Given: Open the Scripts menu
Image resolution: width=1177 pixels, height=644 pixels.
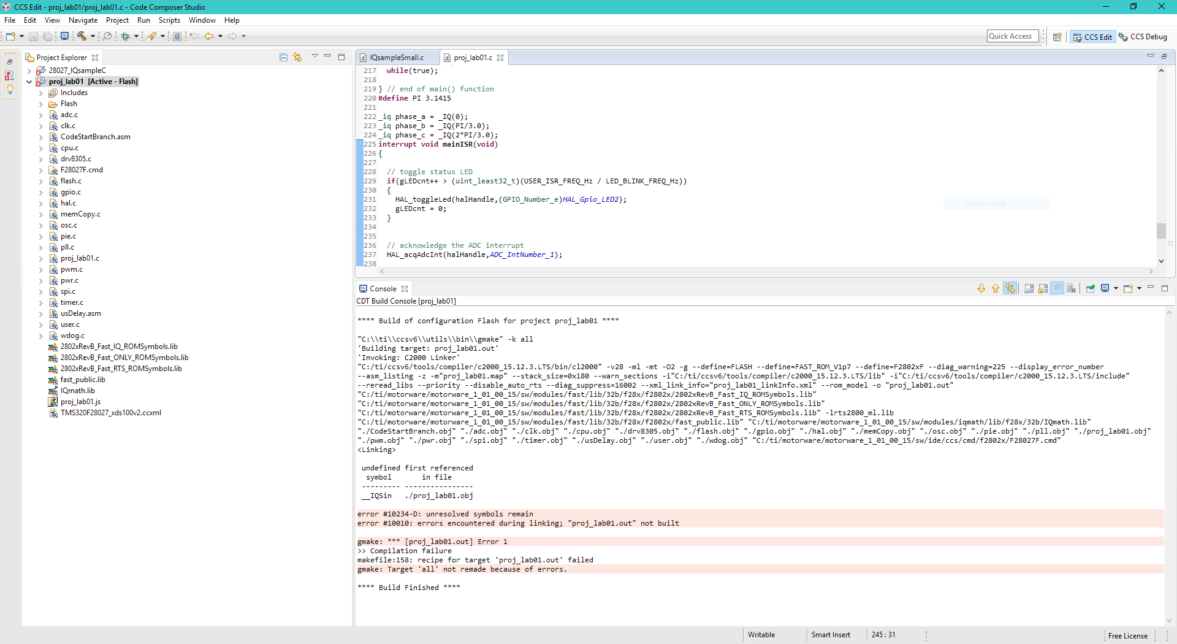Looking at the screenshot, I should point(169,20).
